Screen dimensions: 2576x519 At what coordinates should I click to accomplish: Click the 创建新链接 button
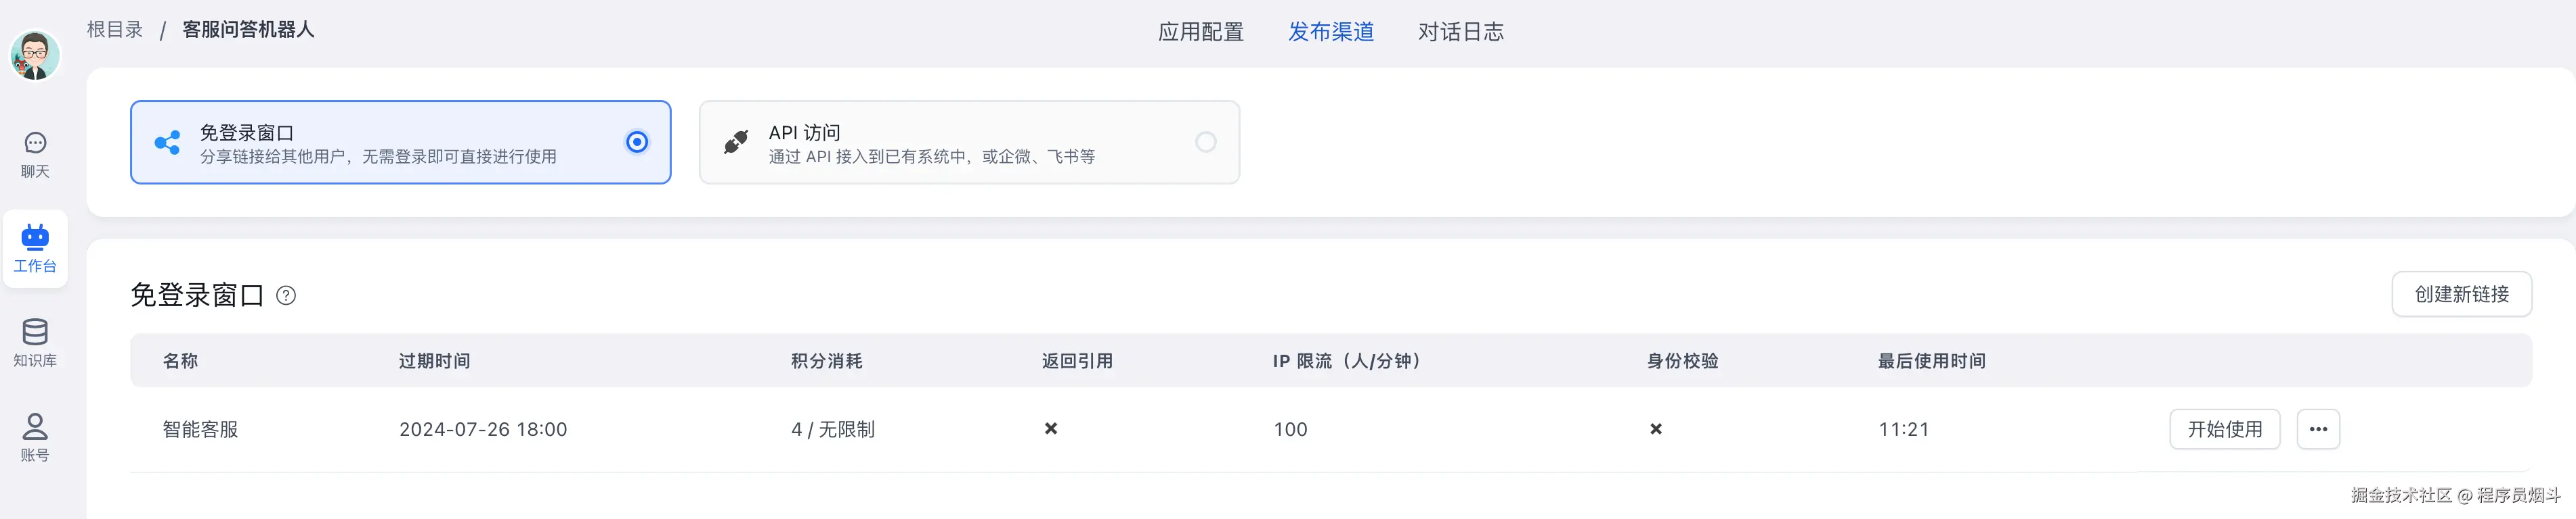pyautogui.click(x=2461, y=295)
